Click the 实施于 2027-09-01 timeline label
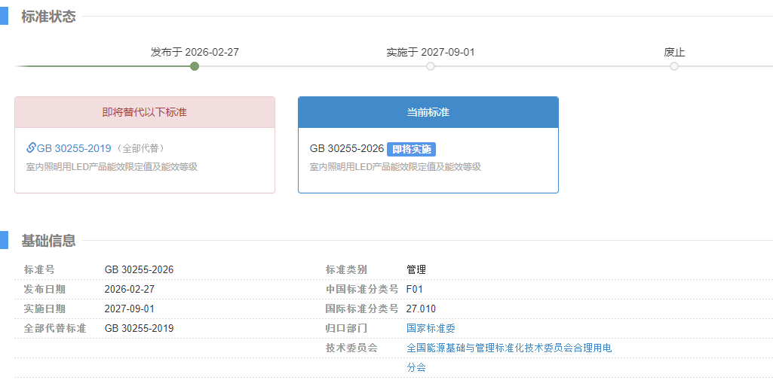This screenshot has height=380, width=773. tap(431, 52)
